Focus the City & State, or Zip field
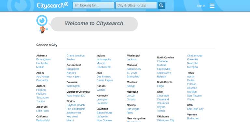250x122 pixels. pyautogui.click(x=136, y=5)
